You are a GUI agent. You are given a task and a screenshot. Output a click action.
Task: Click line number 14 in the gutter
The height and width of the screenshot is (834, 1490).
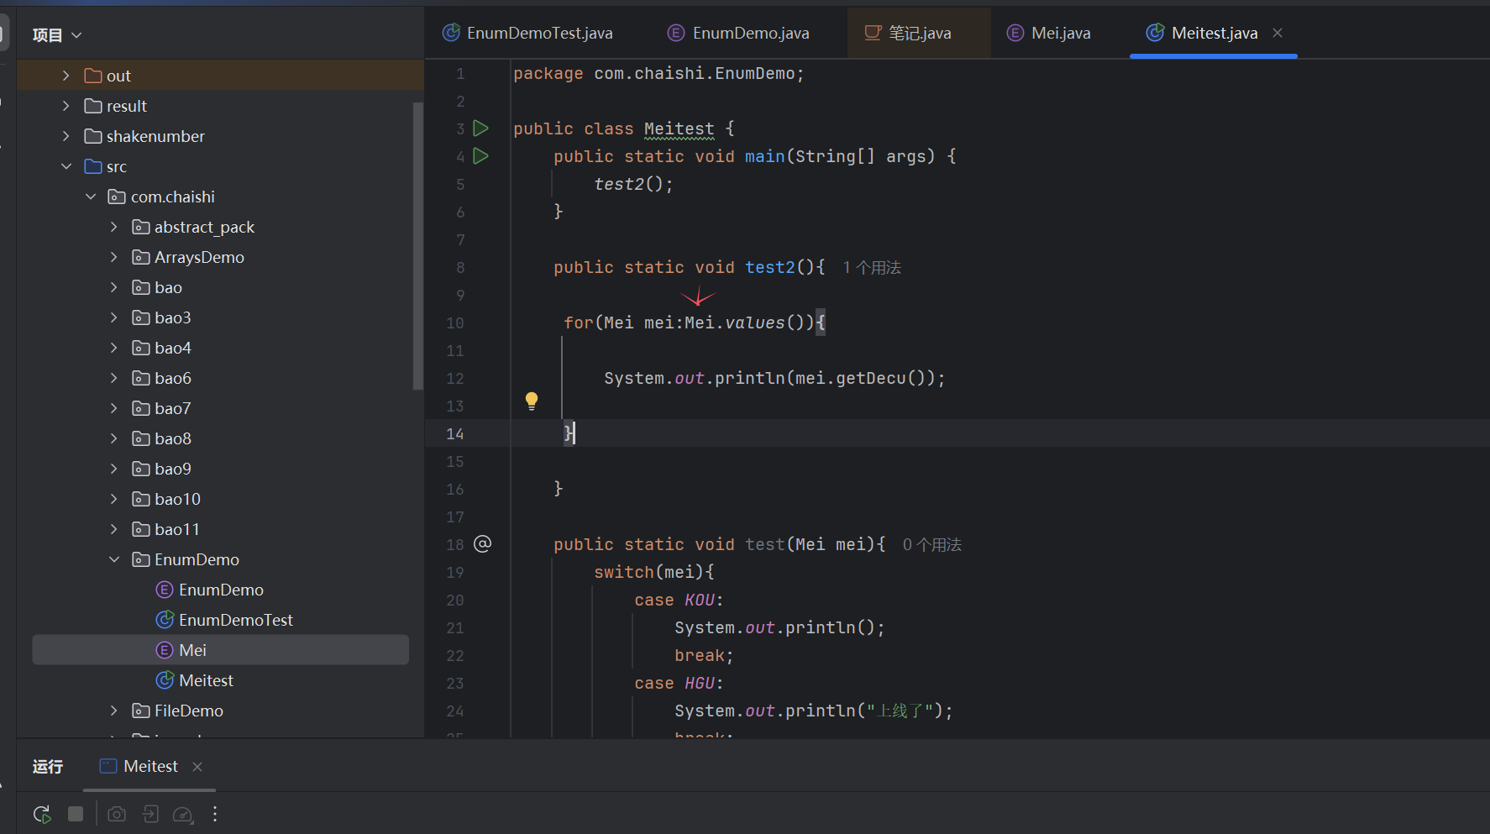click(454, 433)
